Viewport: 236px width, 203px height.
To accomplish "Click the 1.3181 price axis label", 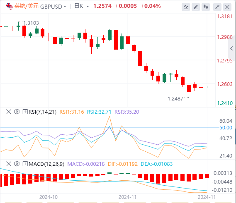I will 225,17.
